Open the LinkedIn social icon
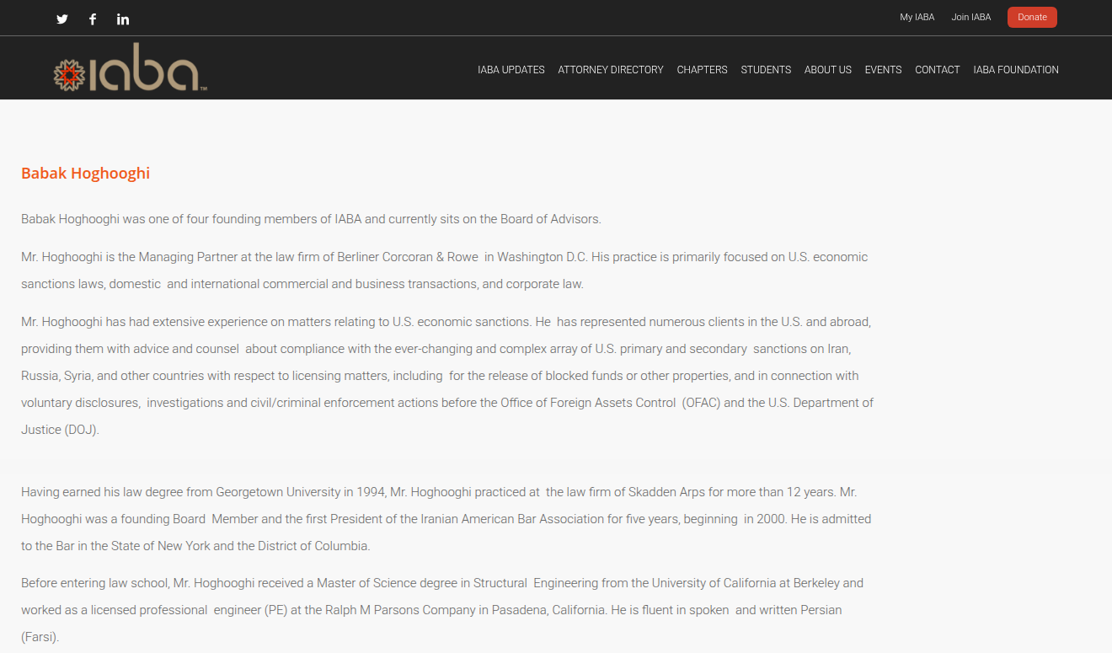Viewport: 1112px width, 653px height. click(x=123, y=19)
